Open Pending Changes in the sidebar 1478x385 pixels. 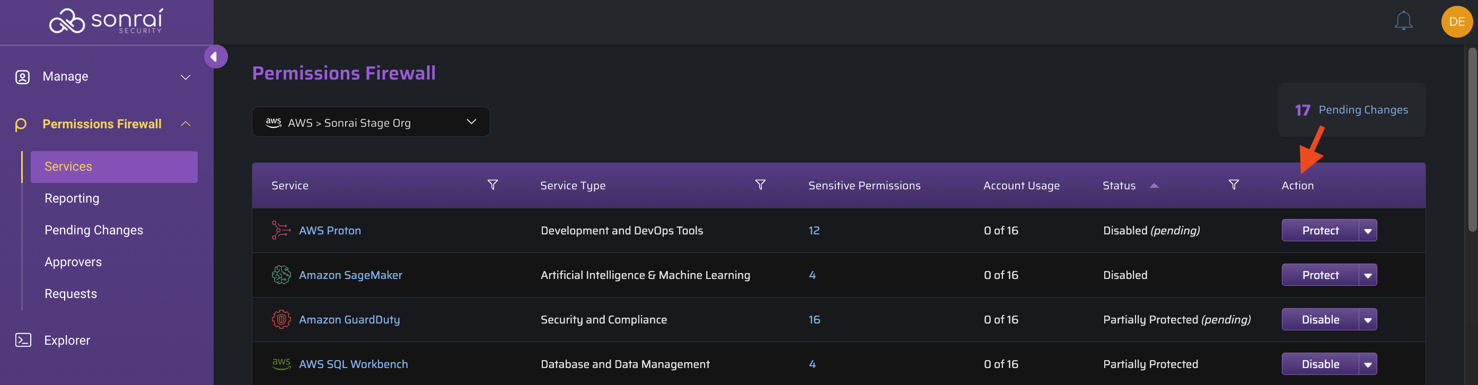(x=93, y=230)
